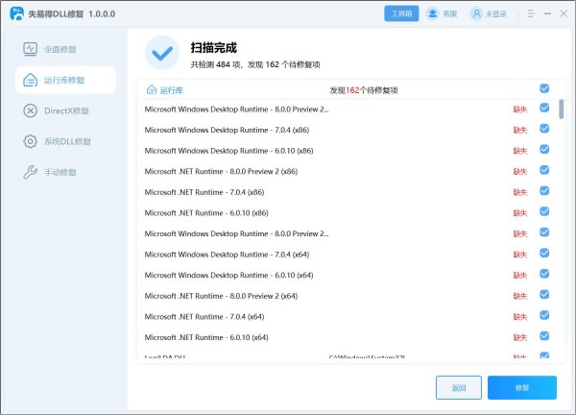
Task: Select row Microsoft Windows Desktop Runtime - 6.0.10 (x64)
Action: [348, 275]
